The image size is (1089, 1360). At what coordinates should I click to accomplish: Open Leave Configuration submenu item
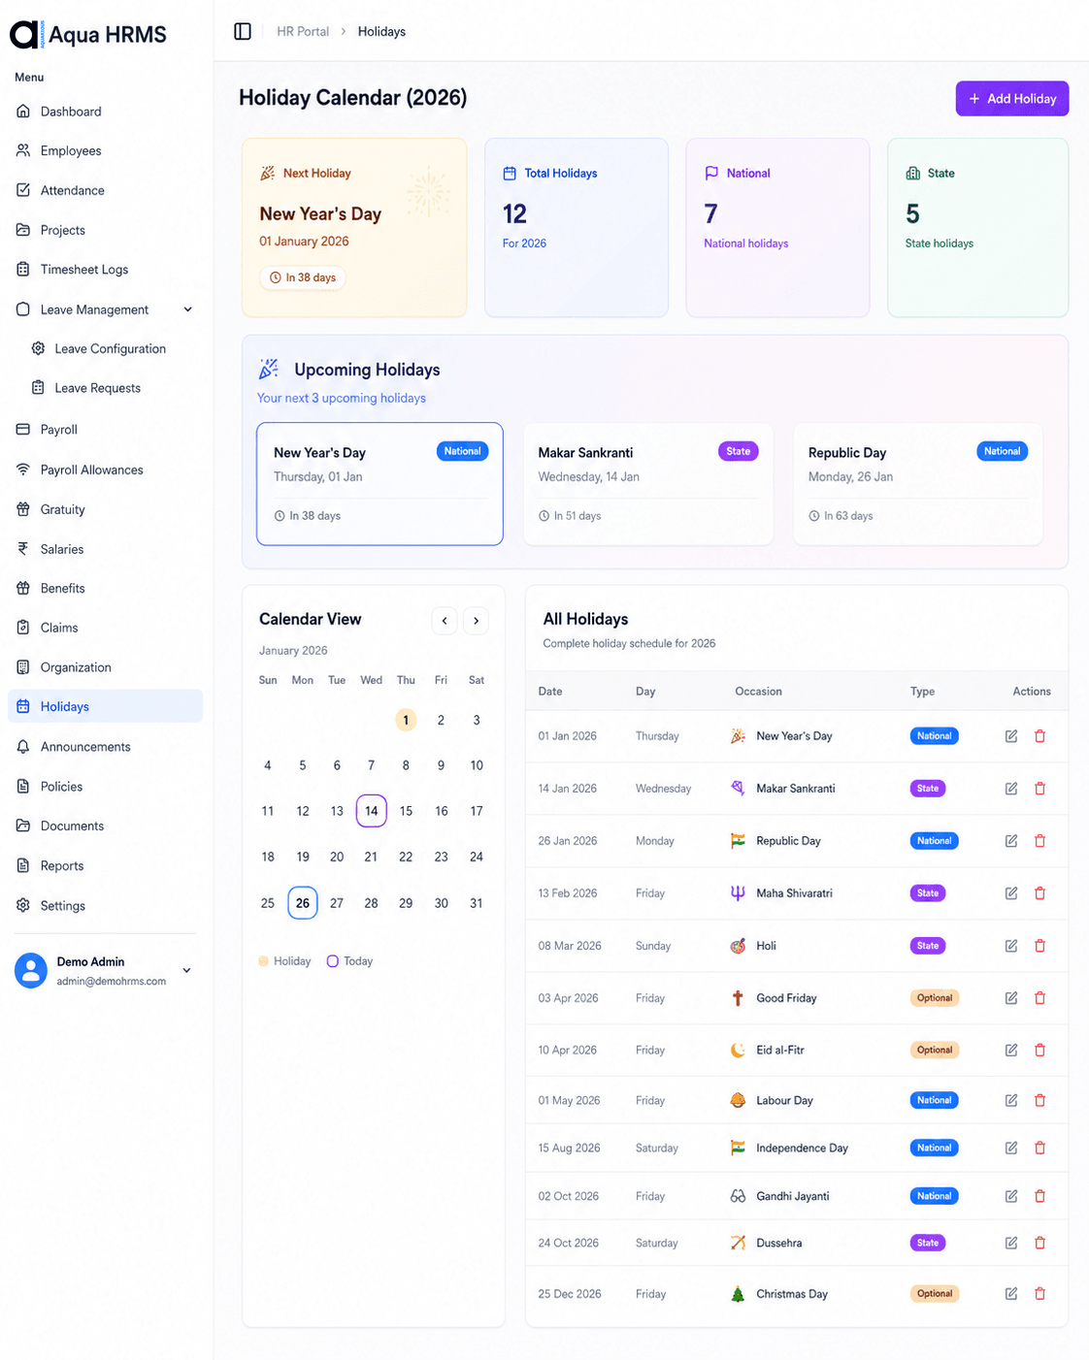coord(111,349)
